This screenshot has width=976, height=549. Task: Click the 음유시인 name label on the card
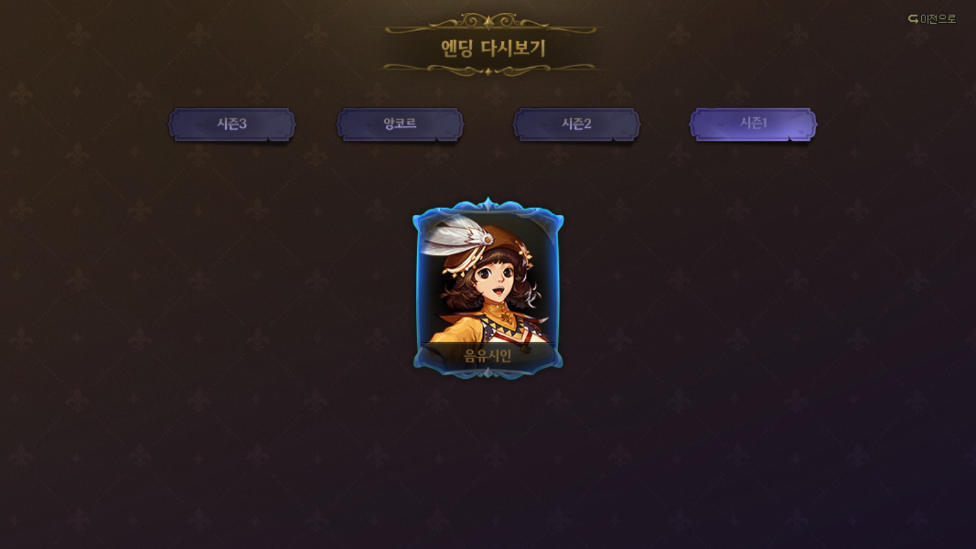tap(488, 356)
